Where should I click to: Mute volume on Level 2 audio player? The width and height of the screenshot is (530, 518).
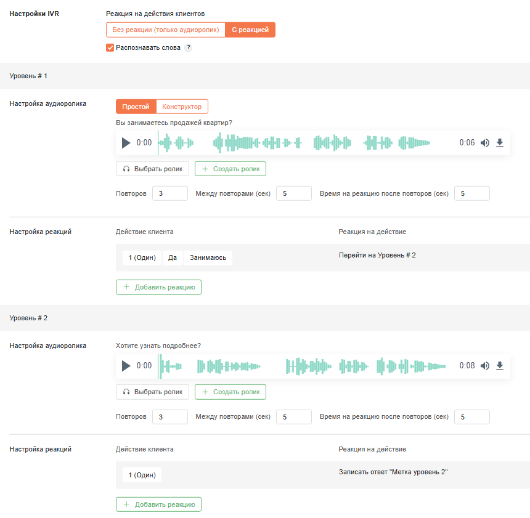point(485,366)
